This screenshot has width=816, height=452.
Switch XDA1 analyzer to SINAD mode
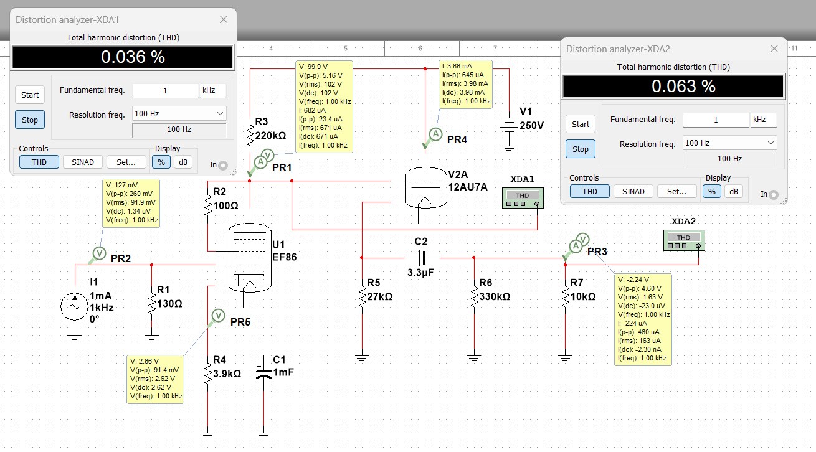(x=83, y=162)
